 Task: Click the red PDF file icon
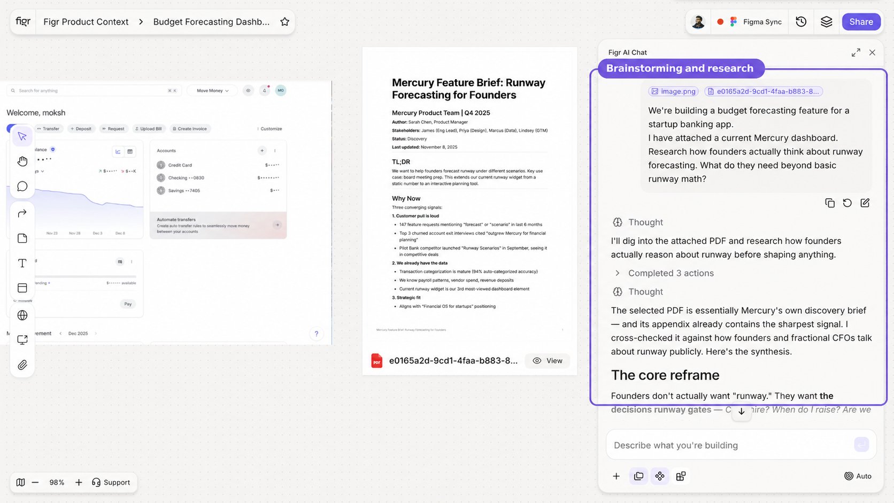click(377, 361)
